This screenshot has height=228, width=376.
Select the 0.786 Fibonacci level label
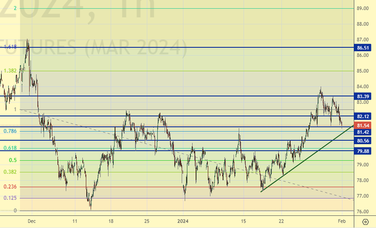pyautogui.click(x=9, y=131)
